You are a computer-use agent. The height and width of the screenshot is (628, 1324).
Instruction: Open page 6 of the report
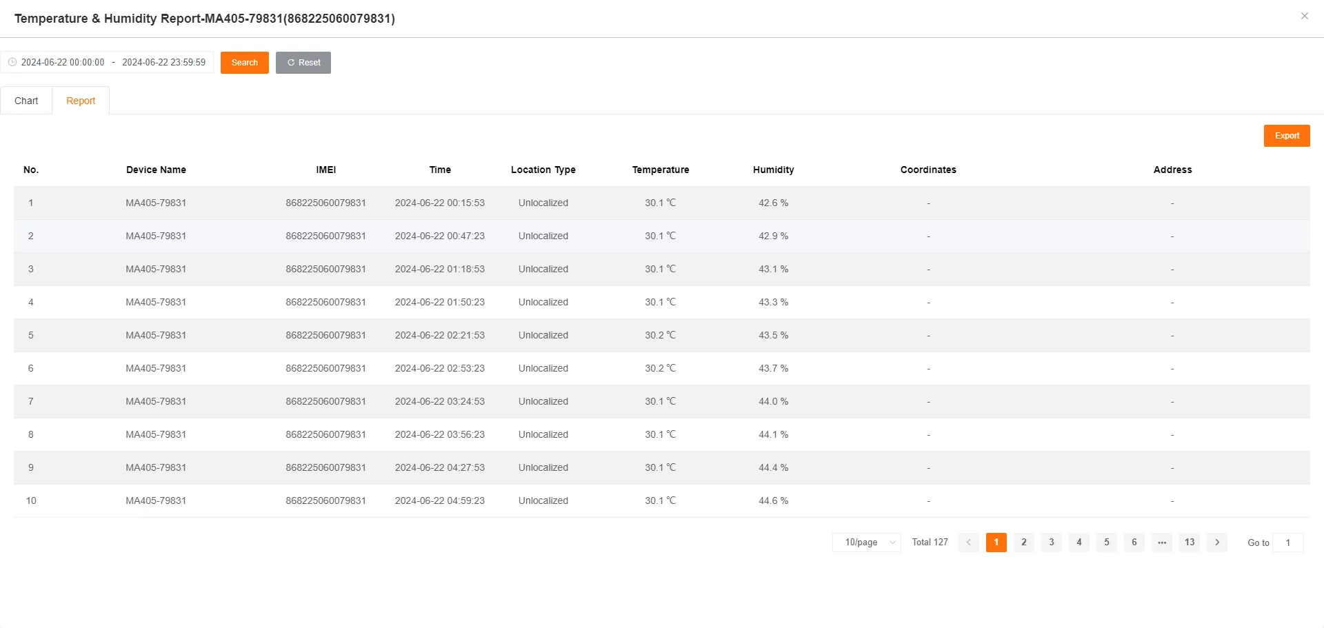tap(1134, 543)
